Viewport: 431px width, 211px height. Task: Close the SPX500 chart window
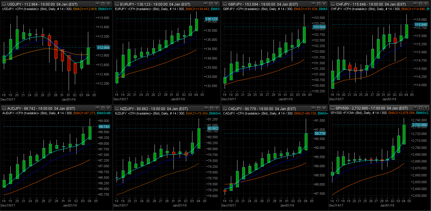click(426, 109)
